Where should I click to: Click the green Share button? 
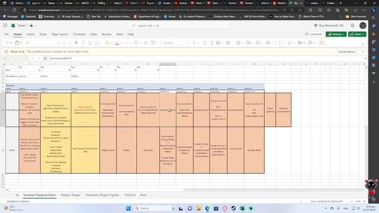357,34
